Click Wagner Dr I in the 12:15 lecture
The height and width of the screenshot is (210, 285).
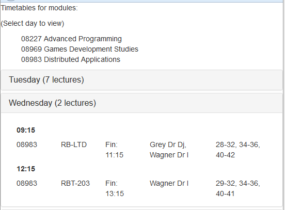[169, 184]
